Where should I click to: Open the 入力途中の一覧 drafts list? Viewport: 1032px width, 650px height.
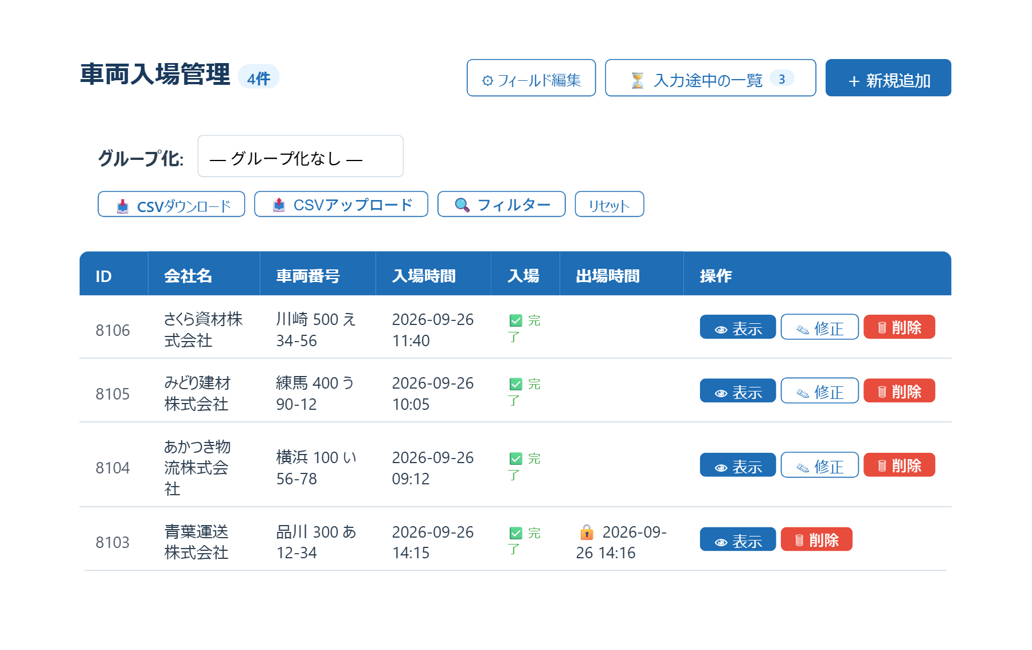pos(710,78)
